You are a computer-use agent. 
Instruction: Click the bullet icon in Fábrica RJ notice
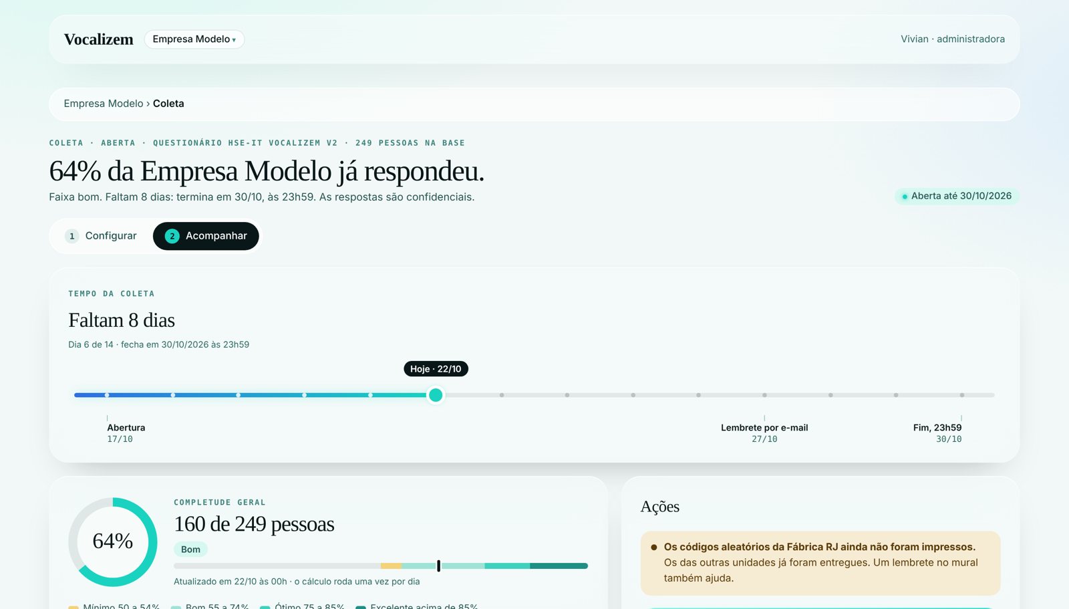pos(653,547)
